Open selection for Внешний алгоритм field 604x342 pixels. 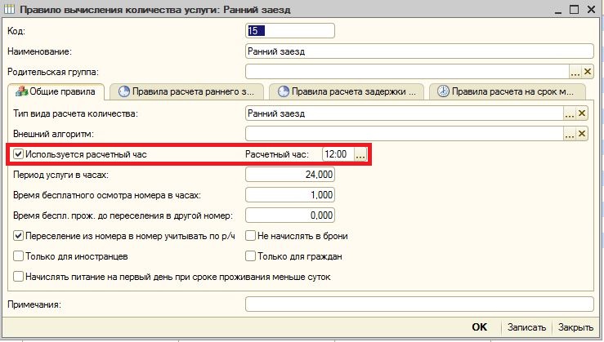[570, 134]
